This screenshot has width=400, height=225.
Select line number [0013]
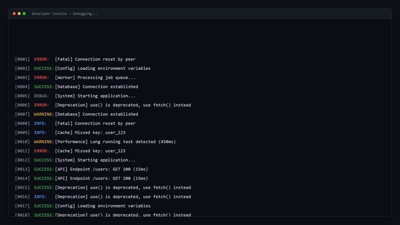22,169
